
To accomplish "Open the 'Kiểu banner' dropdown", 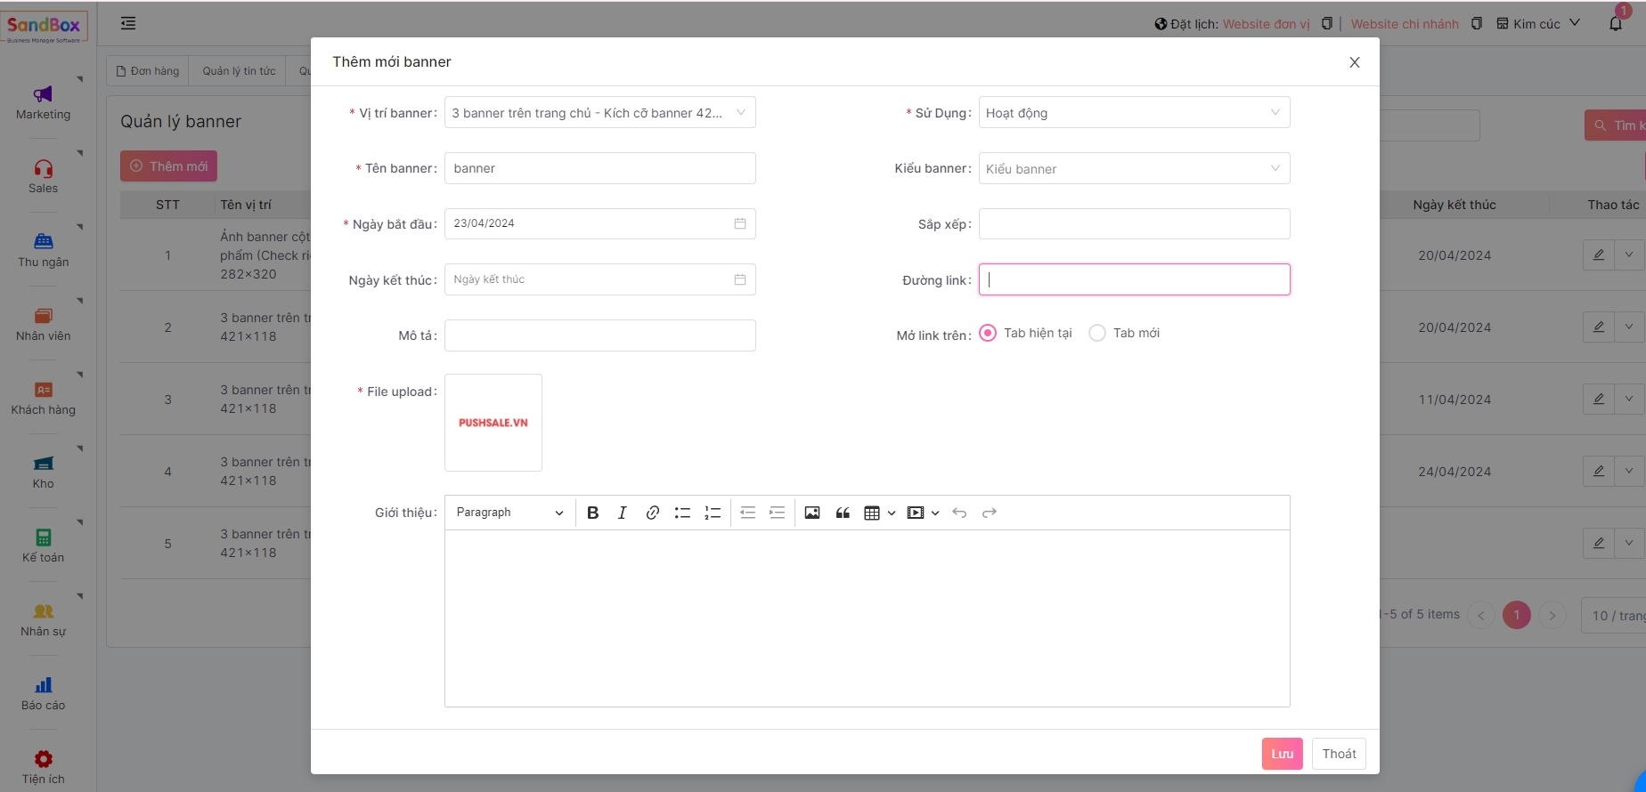I will point(1133,169).
